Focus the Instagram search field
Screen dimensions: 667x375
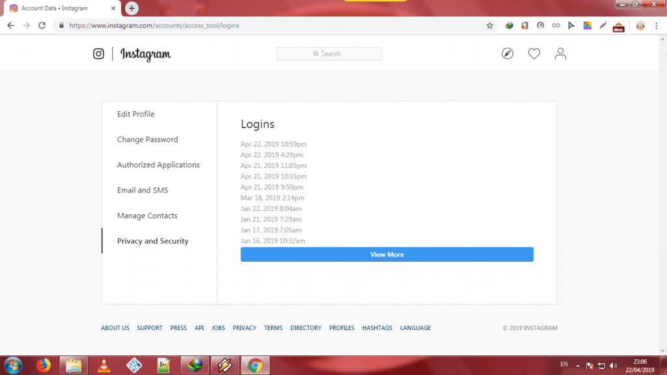(x=329, y=53)
